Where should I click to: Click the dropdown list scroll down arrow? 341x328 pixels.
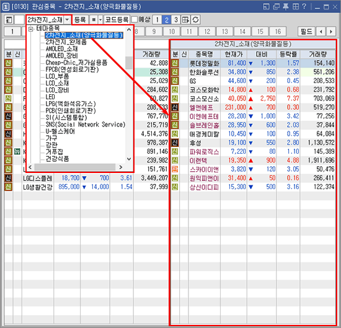(129, 159)
